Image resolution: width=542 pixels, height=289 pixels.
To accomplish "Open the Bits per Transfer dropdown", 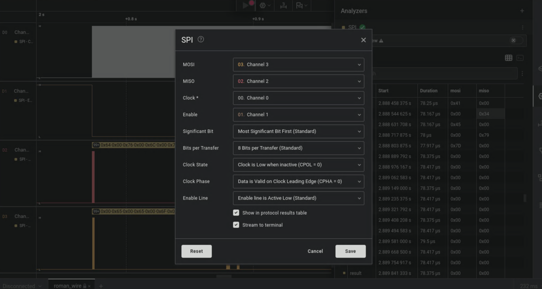I will [x=298, y=148].
